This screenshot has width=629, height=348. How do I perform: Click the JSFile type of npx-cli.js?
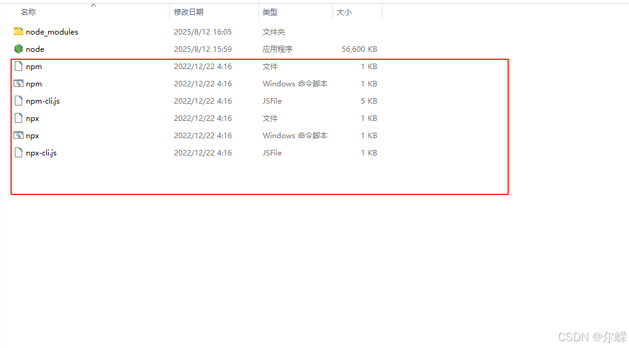click(x=272, y=152)
